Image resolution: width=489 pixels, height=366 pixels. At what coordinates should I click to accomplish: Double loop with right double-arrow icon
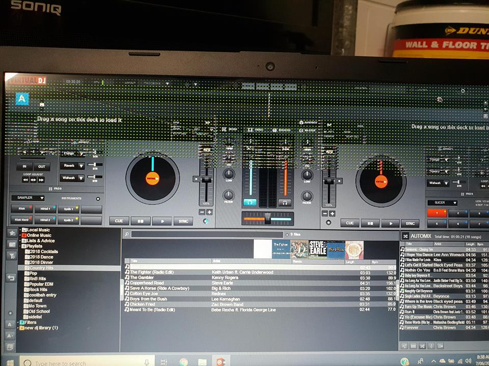pos(41,180)
